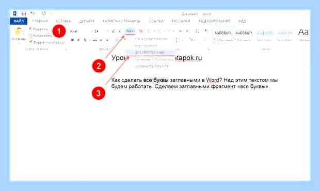The height and width of the screenshot is (191, 320).
Task: Click the heading text ending in tapok.ru
Action: (157, 58)
